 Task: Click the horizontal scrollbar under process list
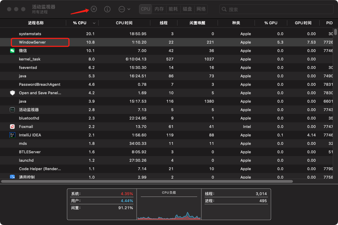tap(147, 182)
